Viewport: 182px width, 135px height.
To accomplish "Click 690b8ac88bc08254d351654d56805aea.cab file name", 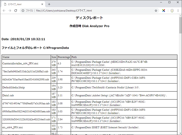I will (26, 111).
